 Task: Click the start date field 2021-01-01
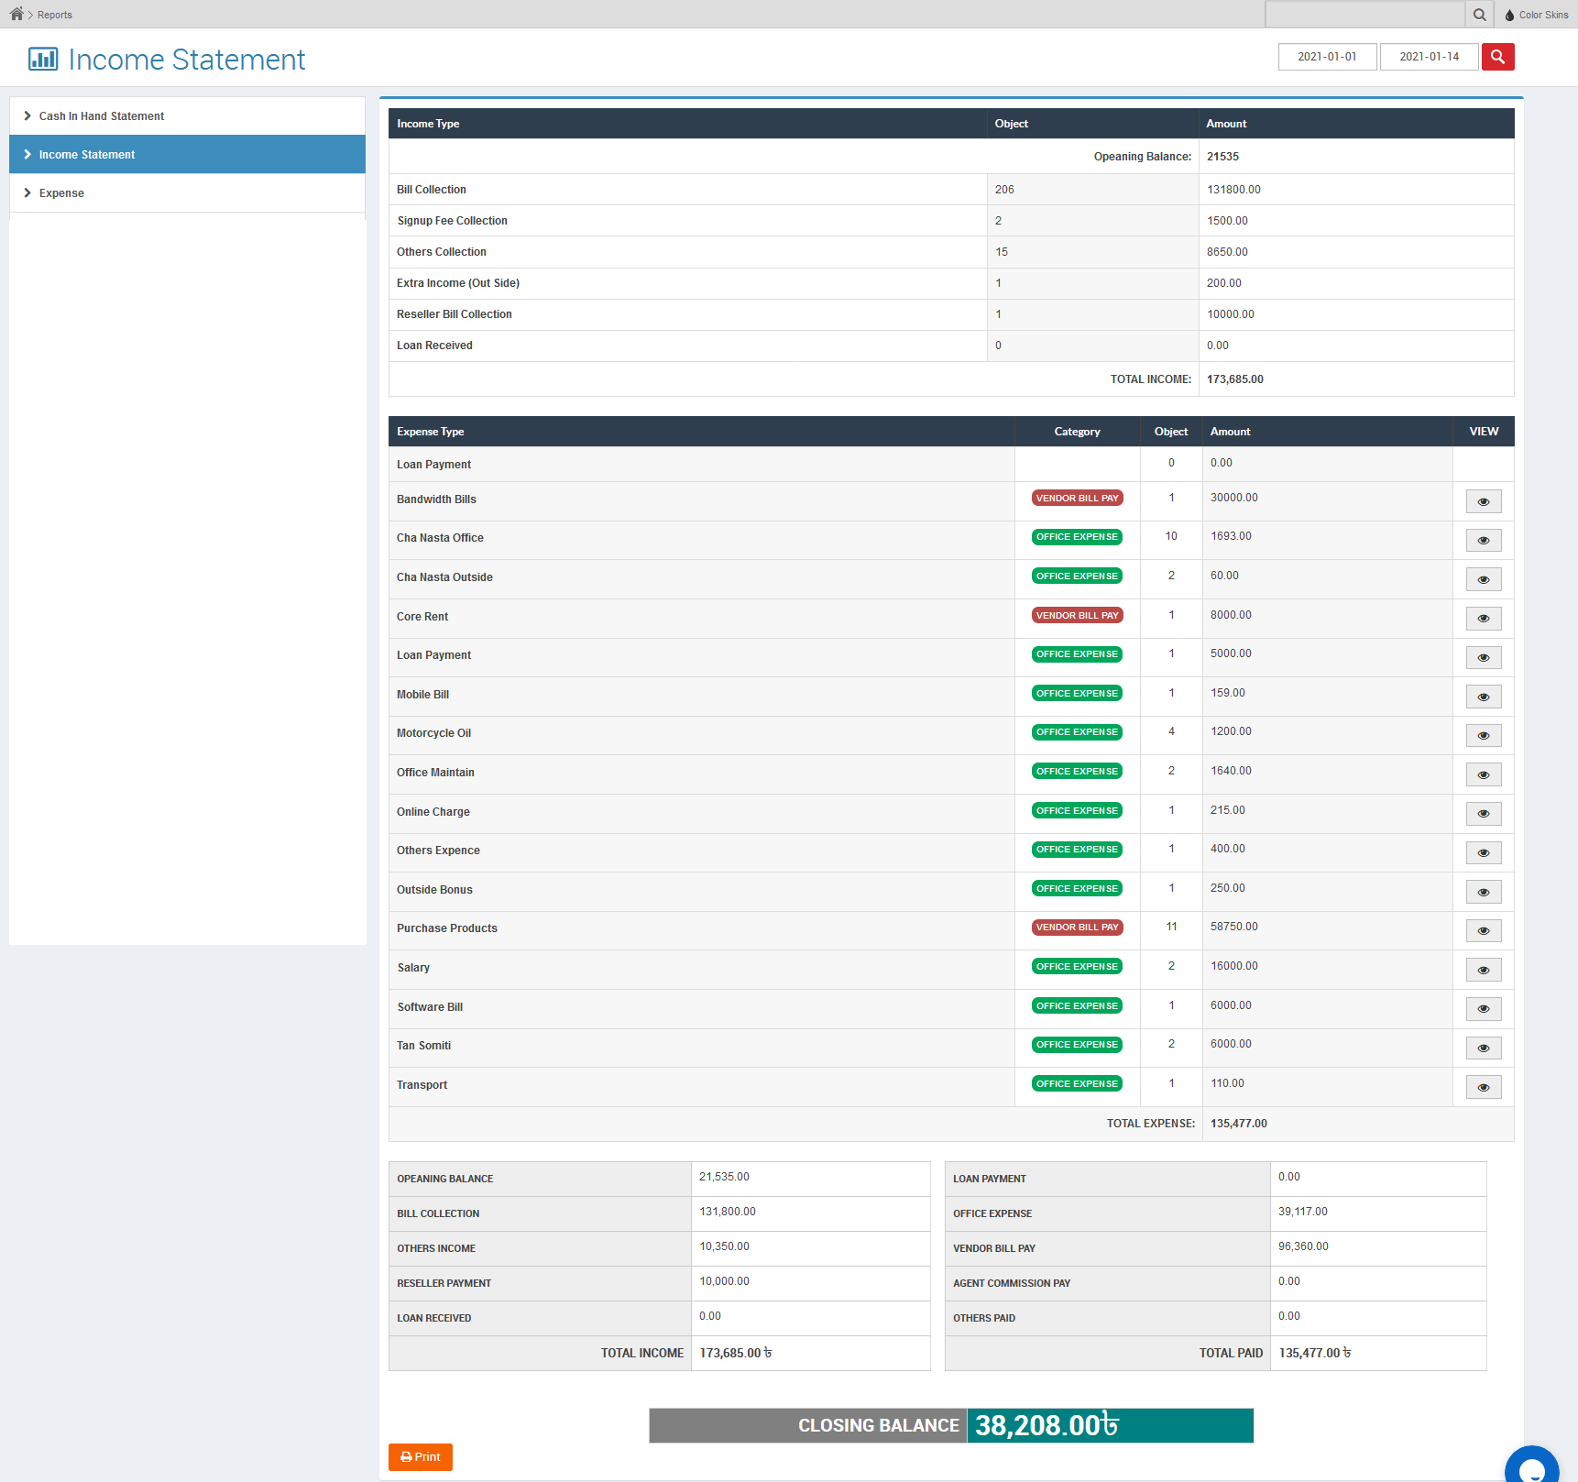pyautogui.click(x=1327, y=57)
